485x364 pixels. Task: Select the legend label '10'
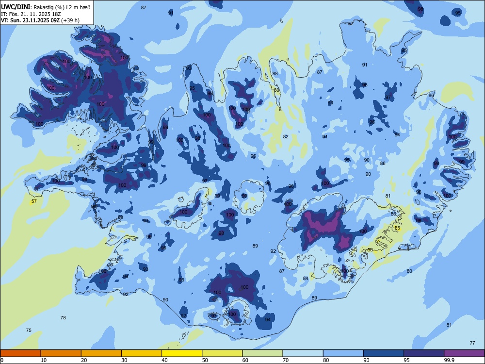pos(44,360)
